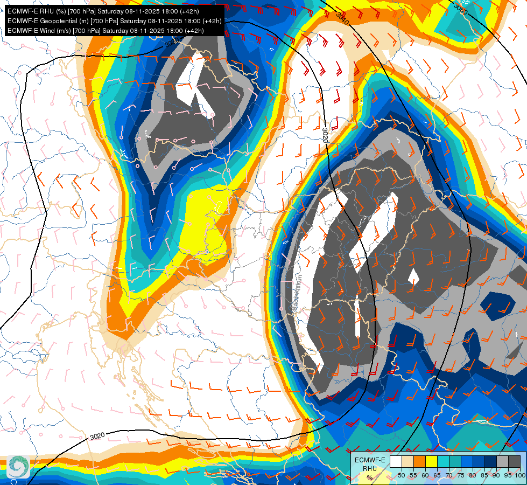Click the 3040 geopotential contour label
The image size is (527, 485).
(x=343, y=18)
